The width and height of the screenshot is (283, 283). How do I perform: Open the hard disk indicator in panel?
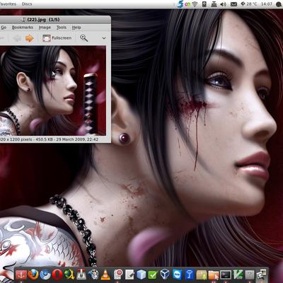(204, 4)
